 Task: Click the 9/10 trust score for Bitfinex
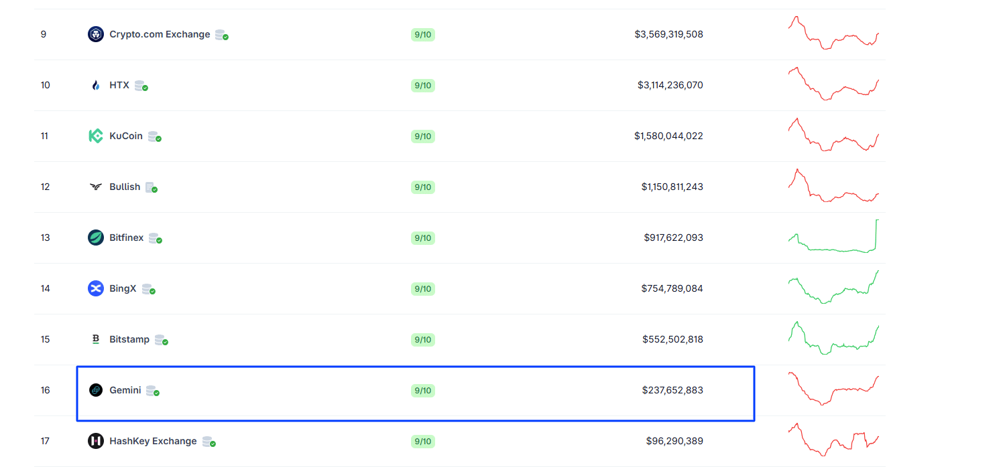(423, 238)
